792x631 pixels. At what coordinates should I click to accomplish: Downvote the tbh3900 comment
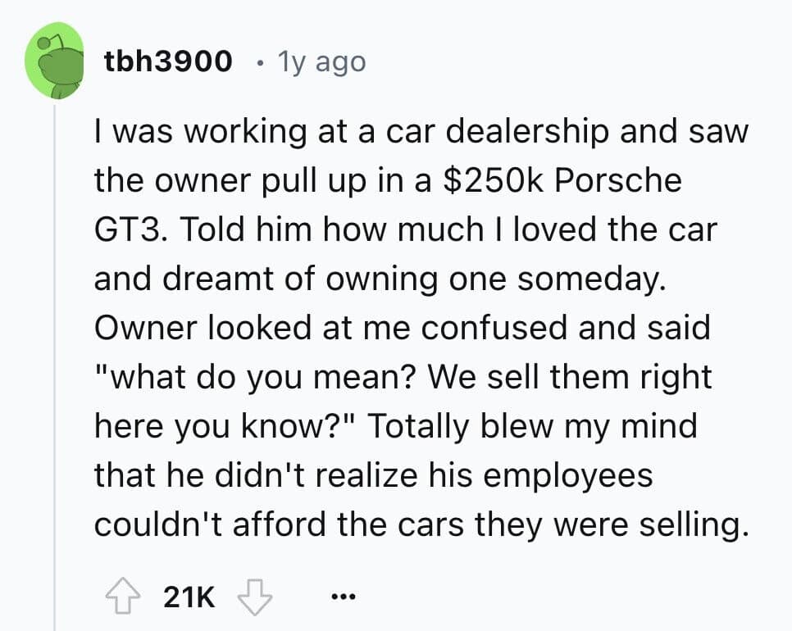254,597
